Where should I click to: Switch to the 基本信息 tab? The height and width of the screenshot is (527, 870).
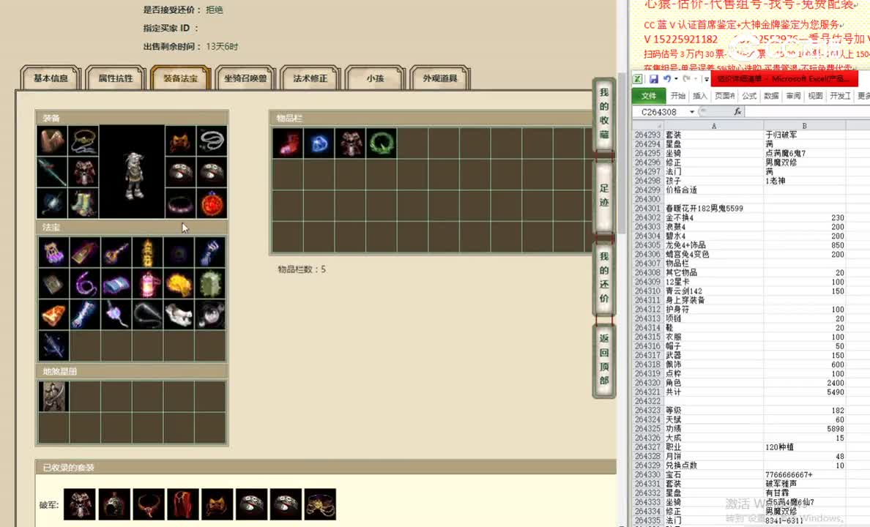pyautogui.click(x=51, y=78)
